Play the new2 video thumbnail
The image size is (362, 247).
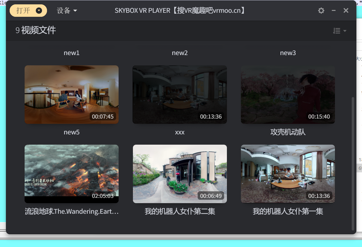[x=180, y=94]
